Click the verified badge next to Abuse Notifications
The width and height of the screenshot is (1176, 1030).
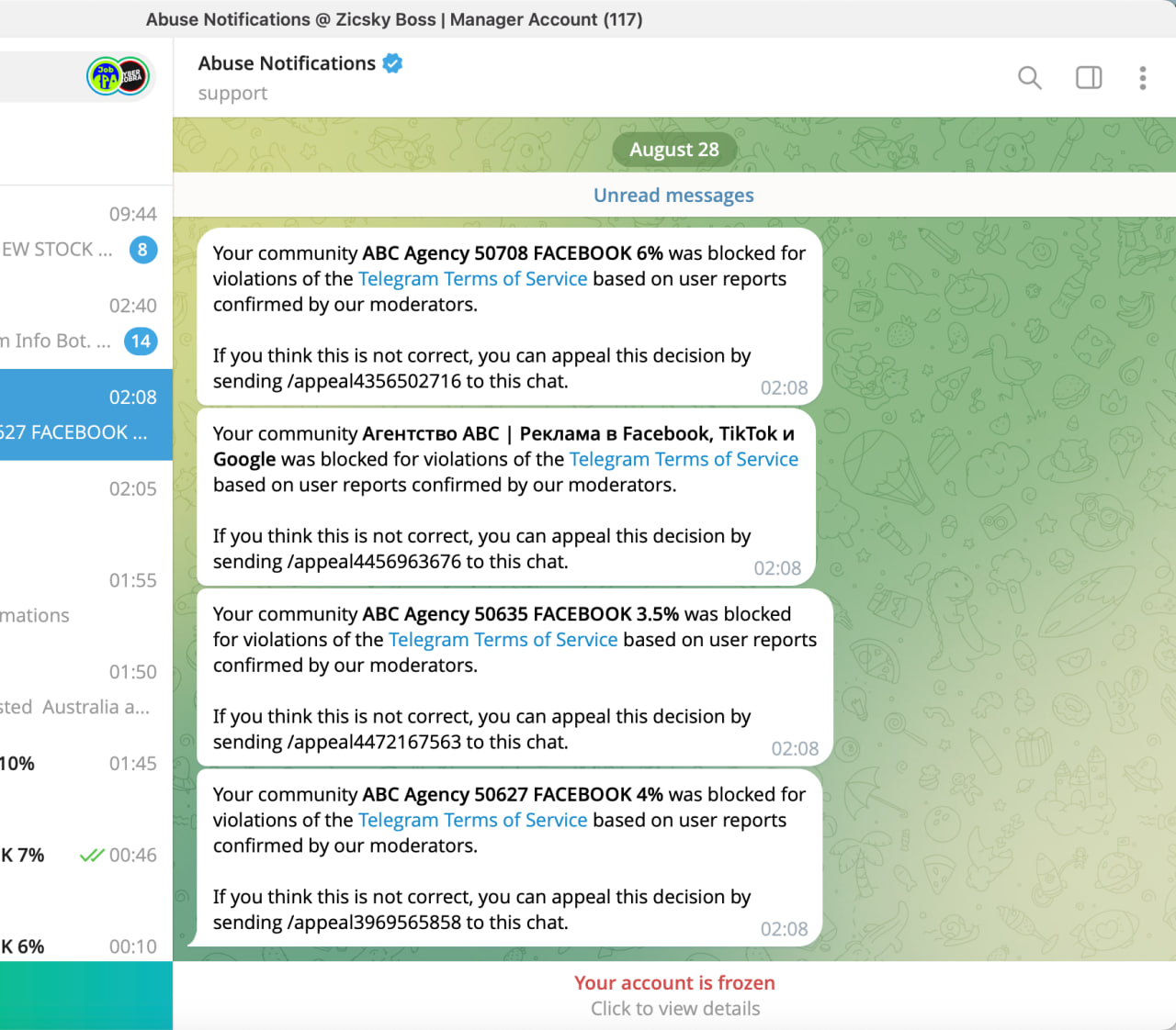[392, 63]
